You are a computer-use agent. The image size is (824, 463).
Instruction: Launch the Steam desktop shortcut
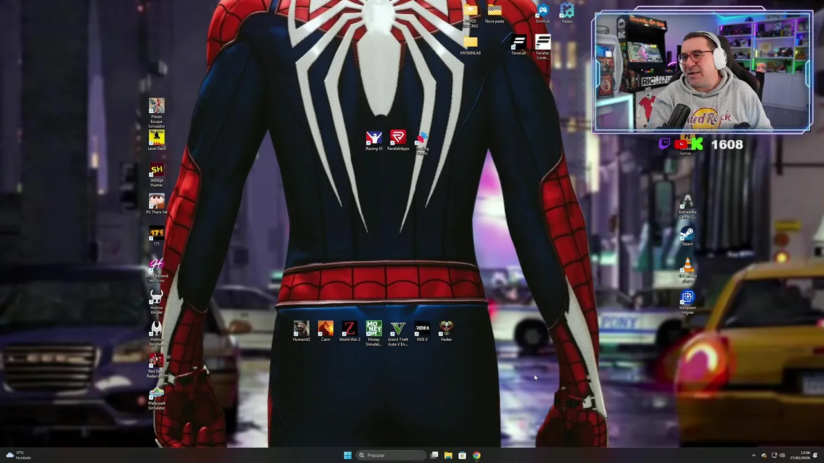click(x=688, y=236)
